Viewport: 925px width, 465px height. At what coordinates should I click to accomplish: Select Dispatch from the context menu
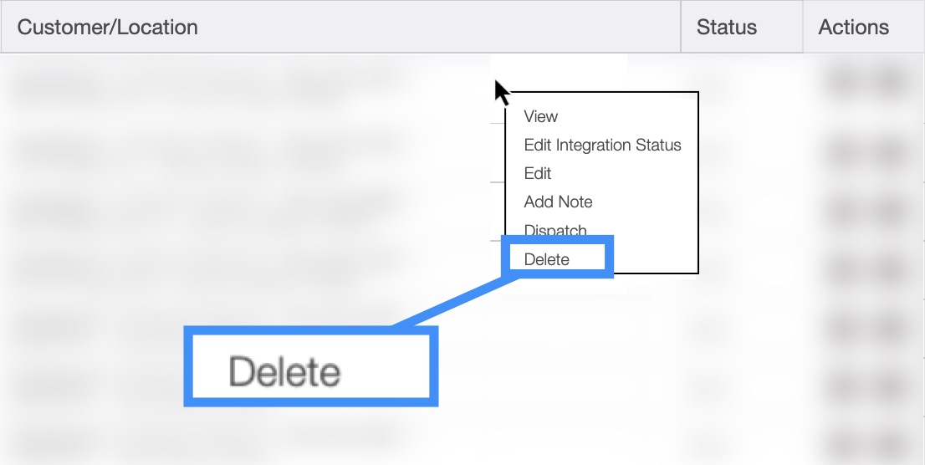coord(555,230)
